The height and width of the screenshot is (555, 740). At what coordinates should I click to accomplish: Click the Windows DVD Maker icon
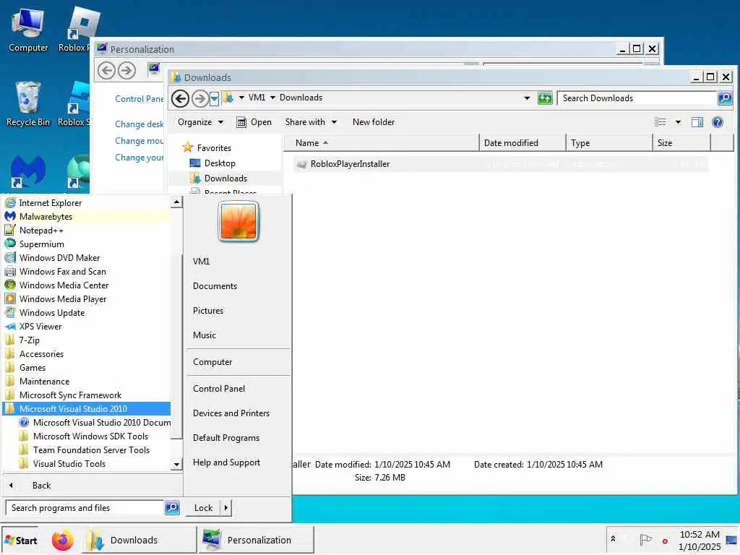(x=10, y=258)
